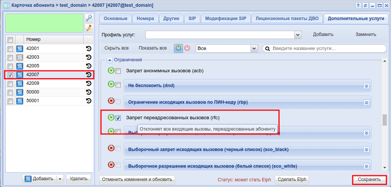Image resolution: width=391 pixels, height=187 pixels.
Task: Click the history icon for number 42003
Action: pyautogui.click(x=88, y=57)
